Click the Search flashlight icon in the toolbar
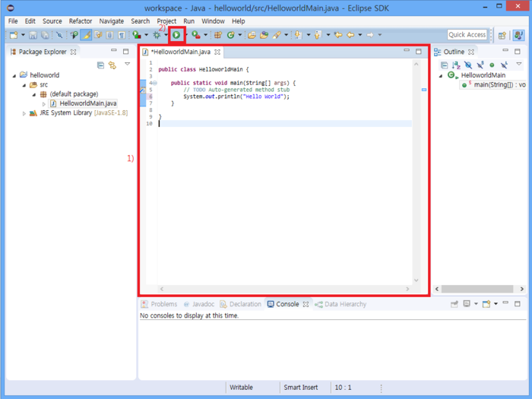The height and width of the screenshot is (399, 532). pyautogui.click(x=277, y=35)
